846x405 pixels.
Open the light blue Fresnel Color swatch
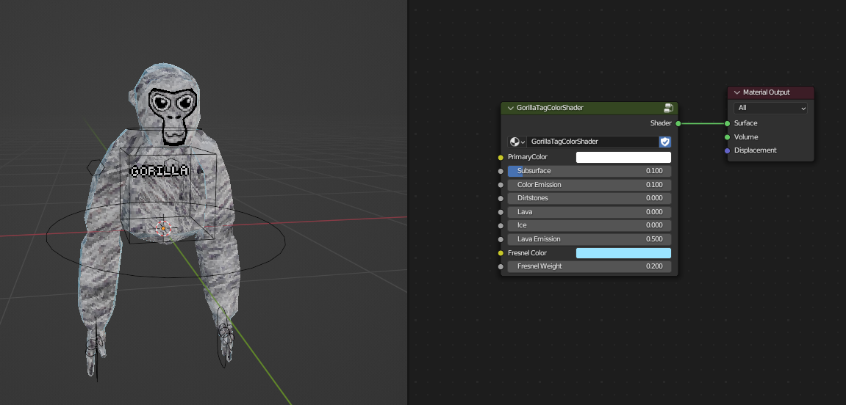coord(623,253)
